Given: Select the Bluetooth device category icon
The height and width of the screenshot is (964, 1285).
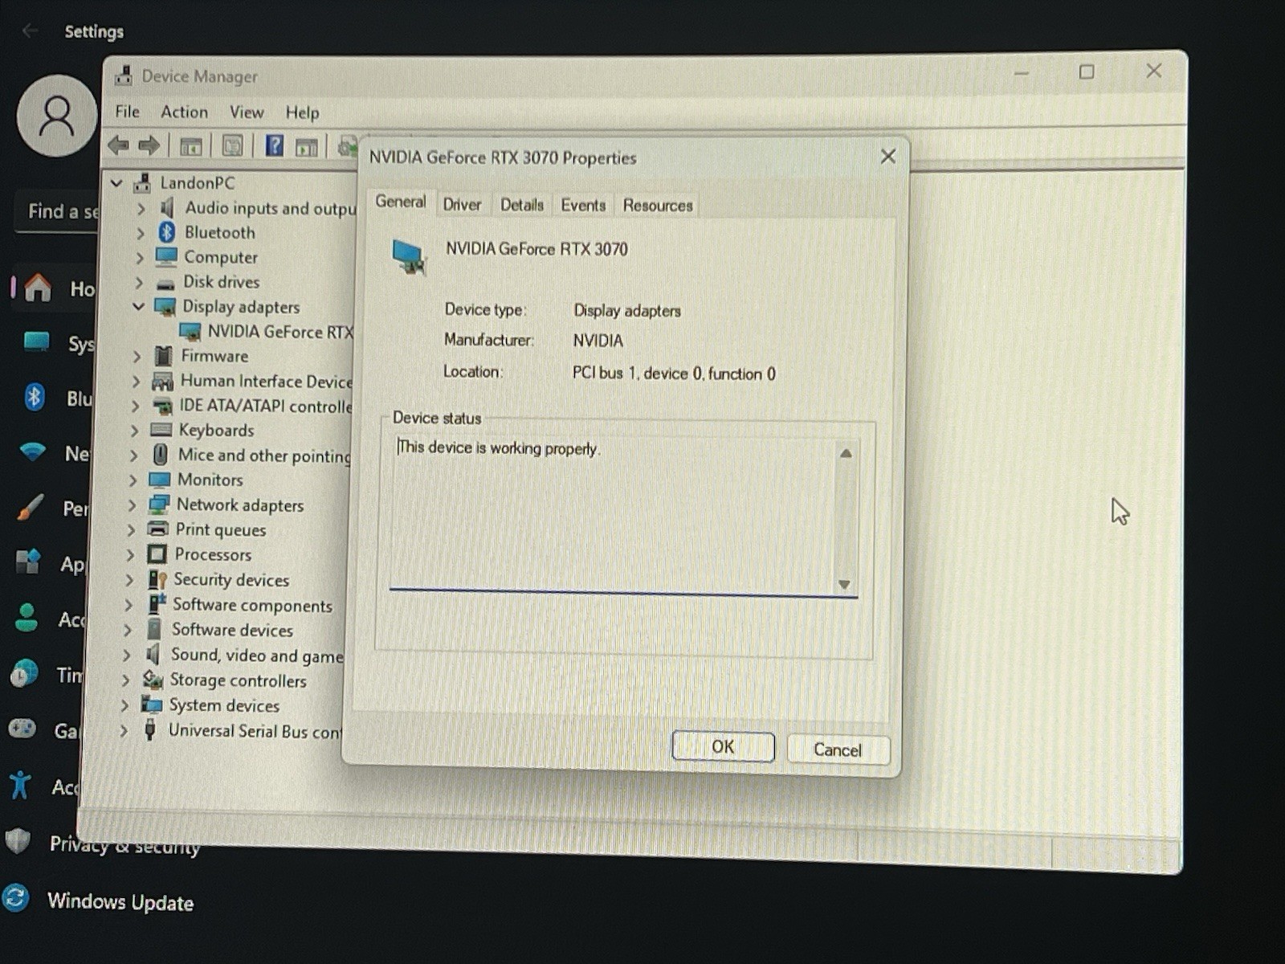Looking at the screenshot, I should click(x=166, y=232).
